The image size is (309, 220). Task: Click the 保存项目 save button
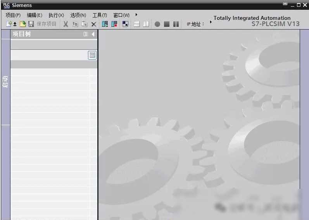click(42, 24)
